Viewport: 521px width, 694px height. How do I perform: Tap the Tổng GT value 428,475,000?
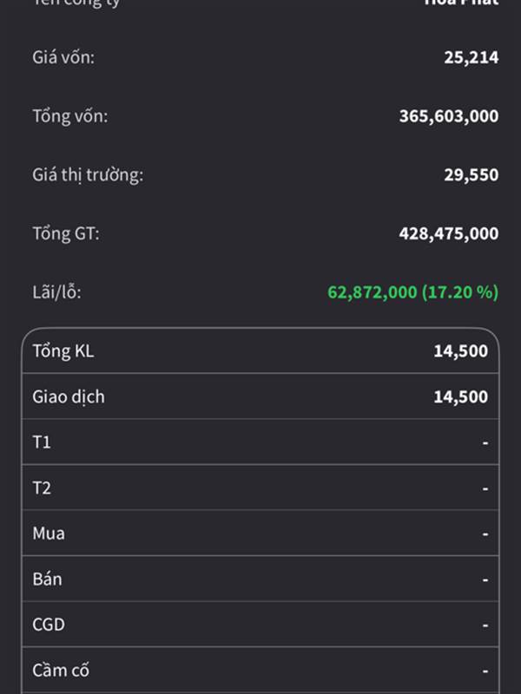point(449,233)
